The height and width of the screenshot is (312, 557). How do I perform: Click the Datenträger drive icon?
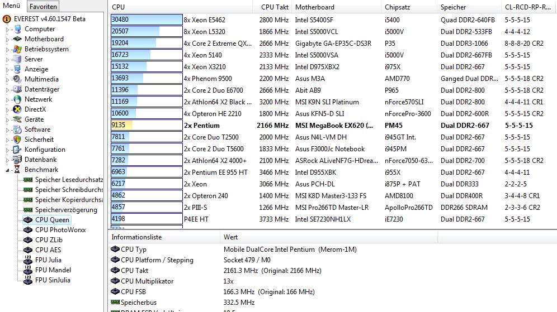click(17, 89)
